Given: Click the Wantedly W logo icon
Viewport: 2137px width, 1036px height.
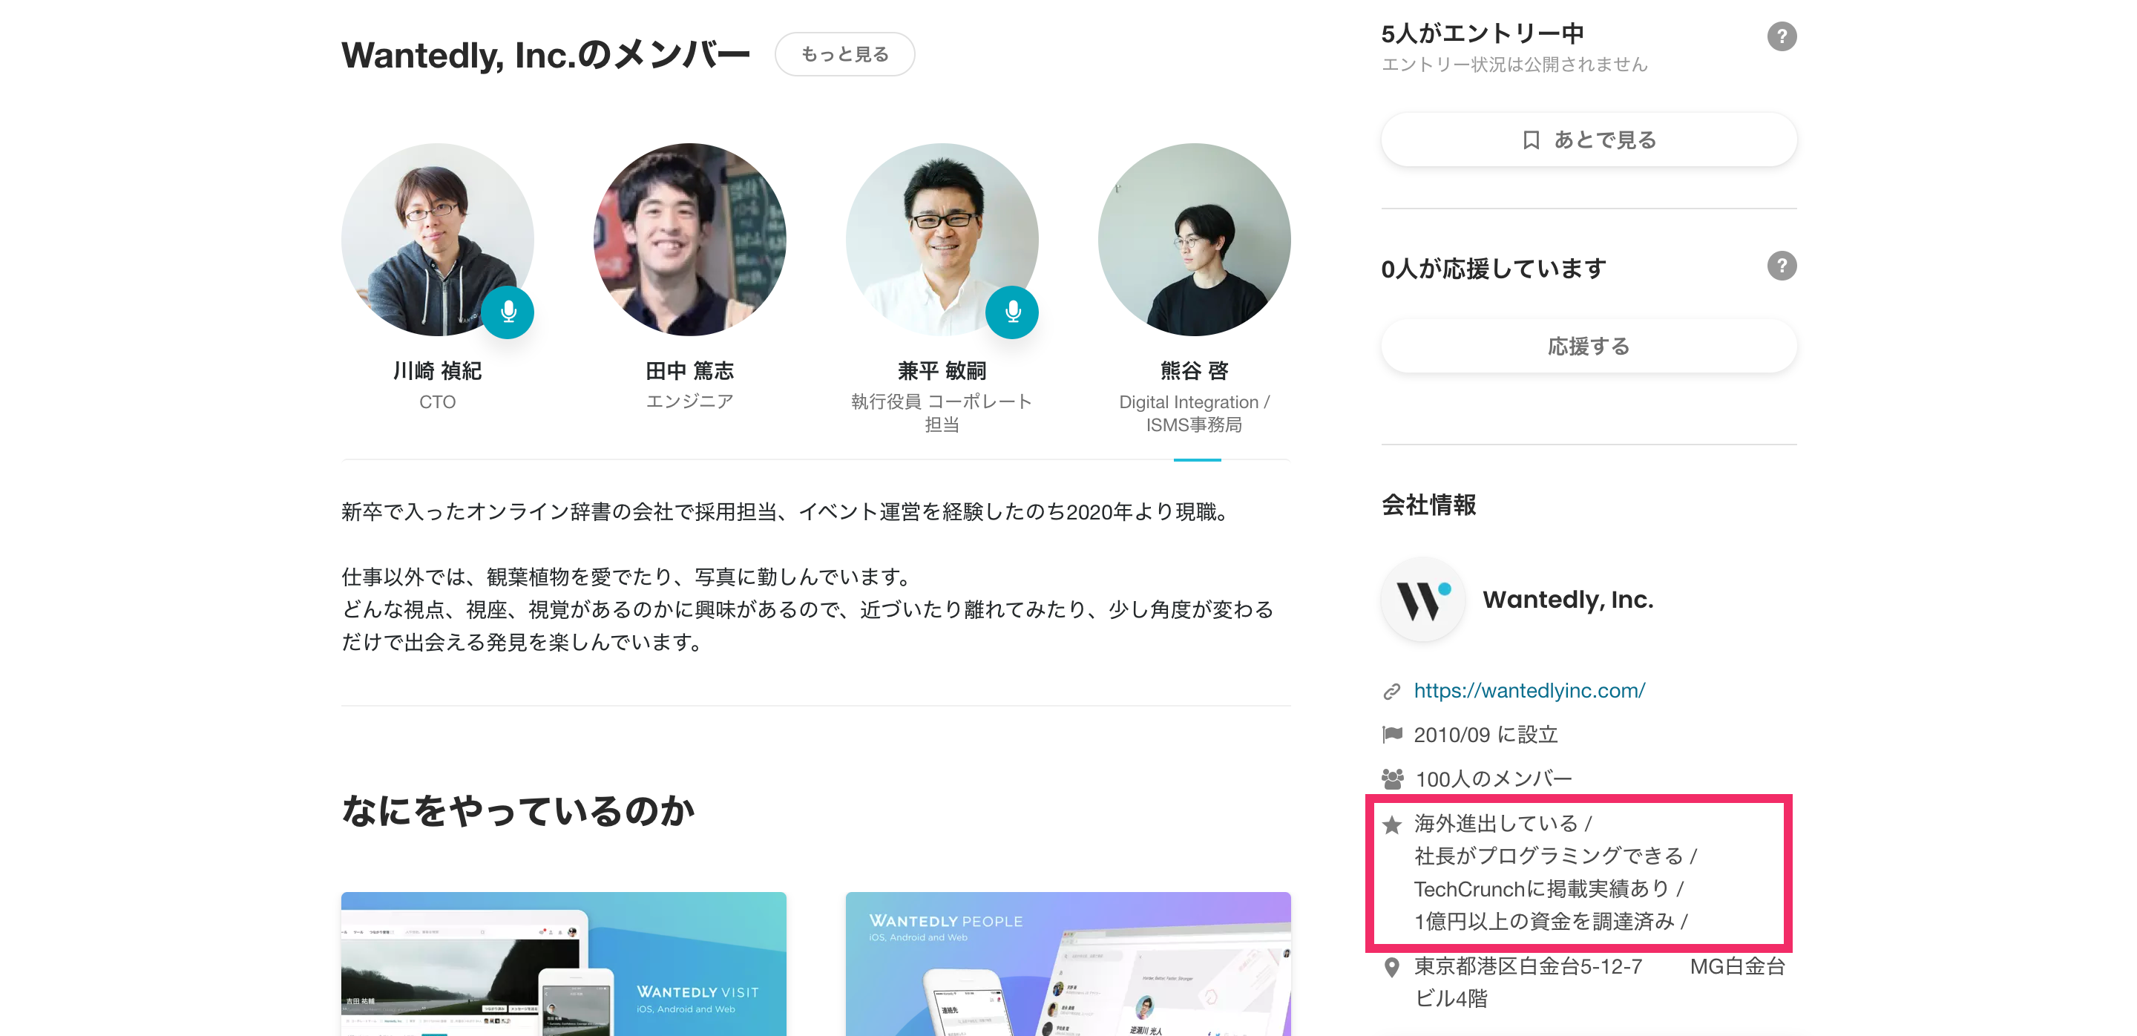Looking at the screenshot, I should [x=1422, y=599].
